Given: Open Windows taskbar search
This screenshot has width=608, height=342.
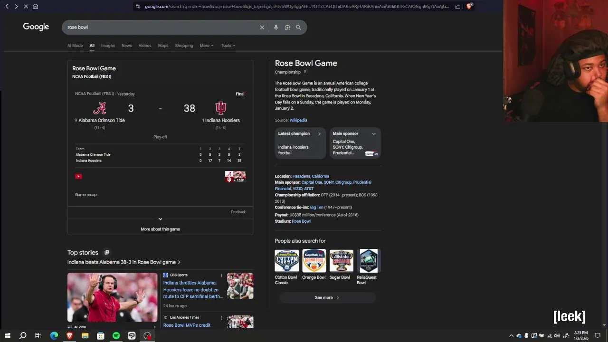Looking at the screenshot, I should pos(23,336).
